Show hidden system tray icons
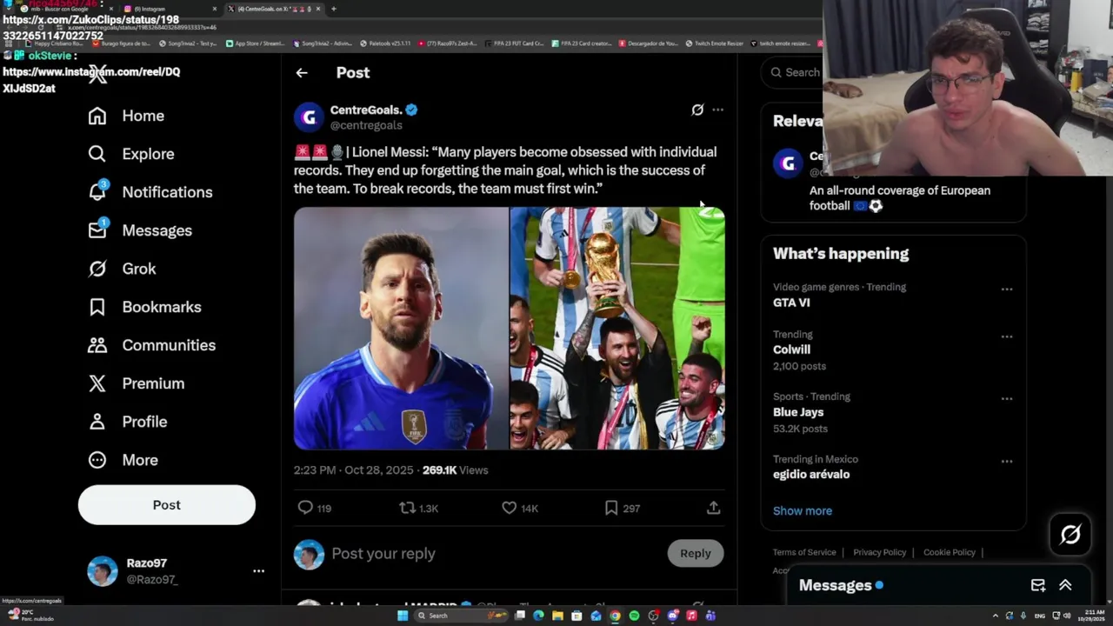 tap(996, 616)
